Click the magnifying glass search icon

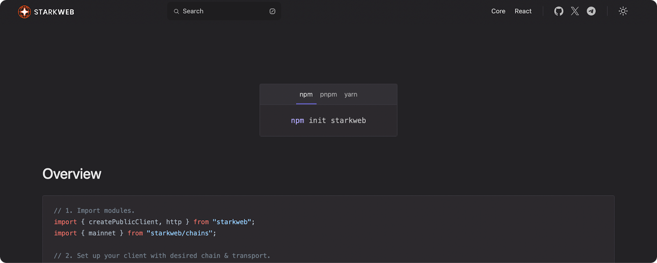click(177, 11)
